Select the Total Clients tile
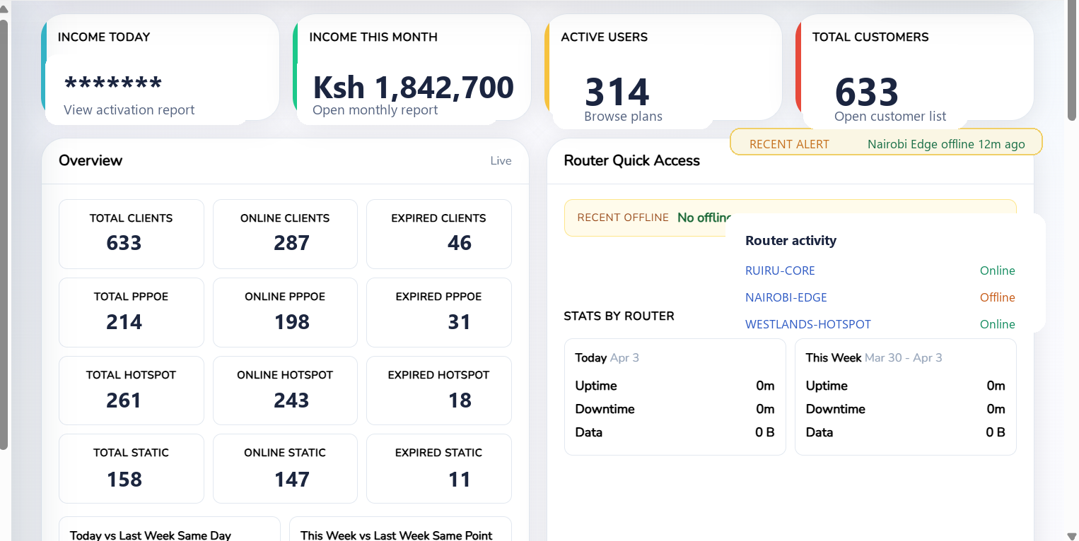This screenshot has width=1079, height=541. tap(132, 234)
